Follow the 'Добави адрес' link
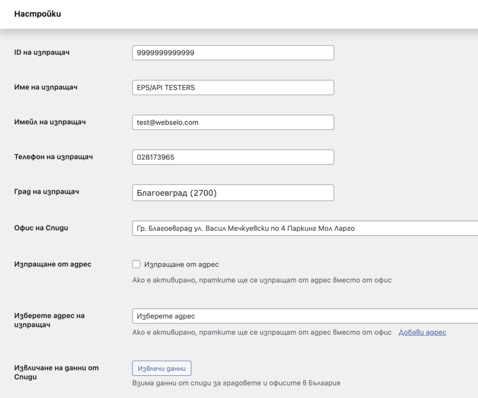This screenshot has height=398, width=478. point(422,332)
